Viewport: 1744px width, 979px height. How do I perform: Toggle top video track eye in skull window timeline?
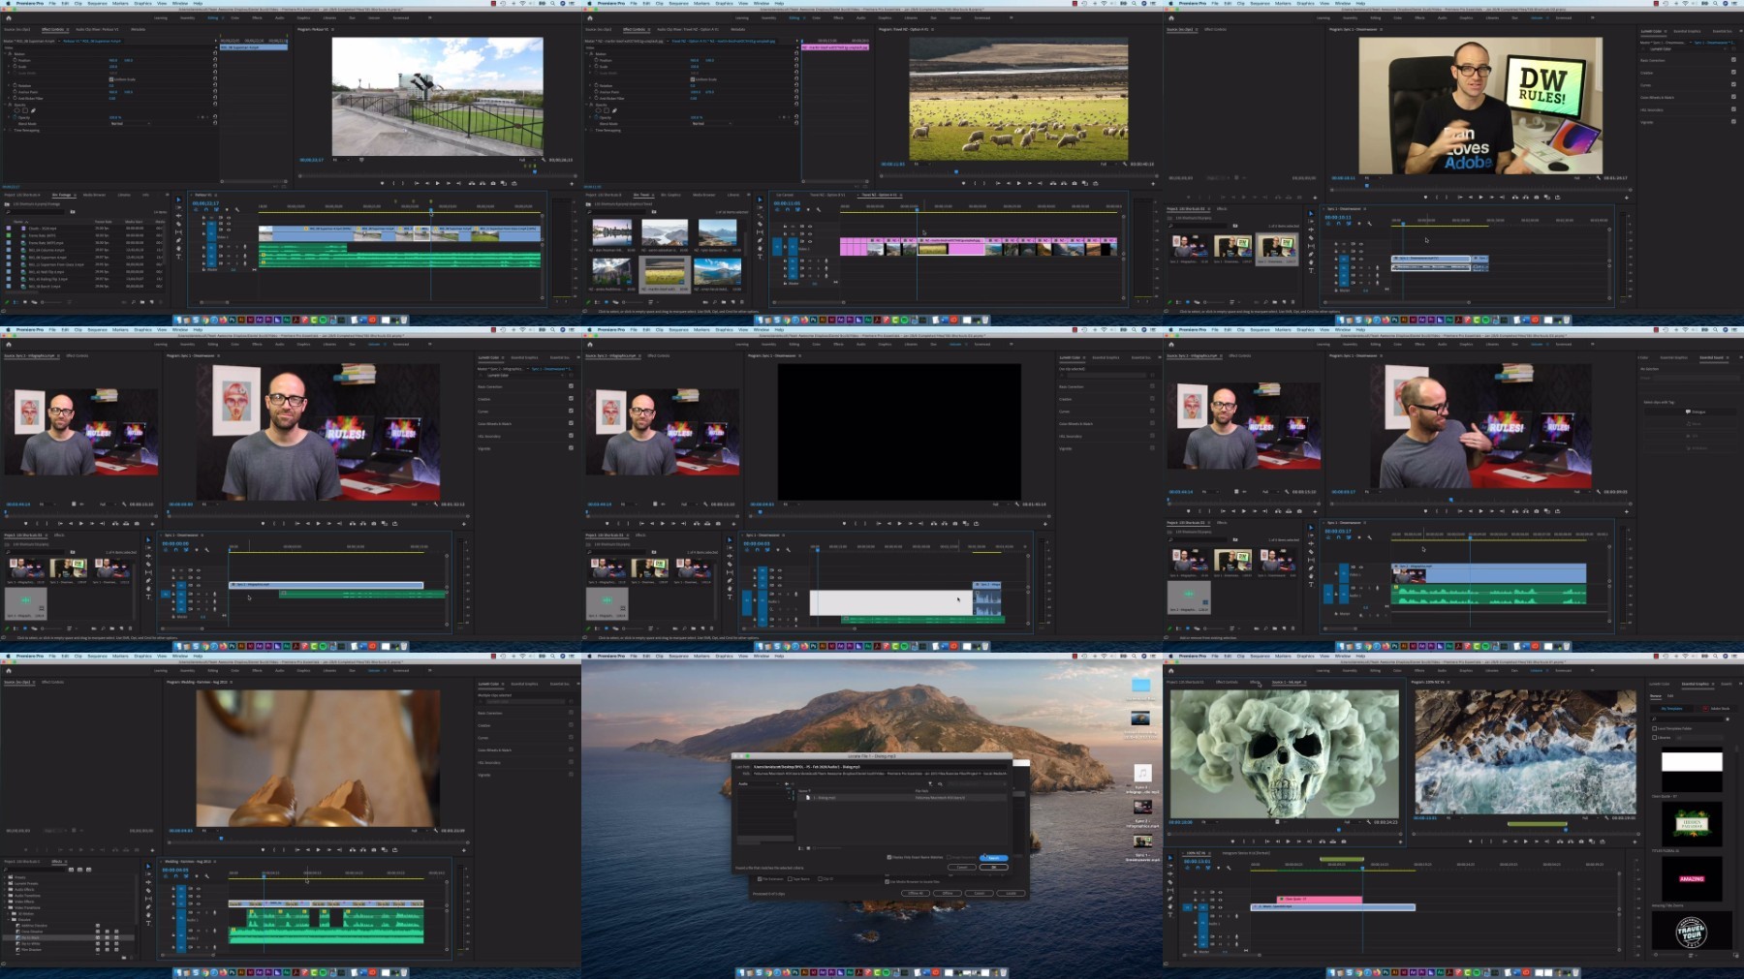pos(1220,892)
